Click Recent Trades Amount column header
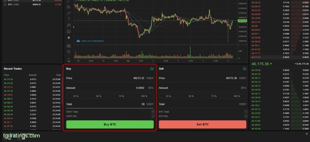 32,75
